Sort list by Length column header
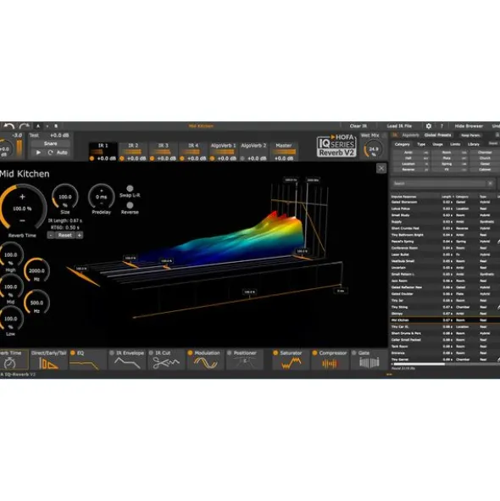The height and width of the screenshot is (501, 500). pos(446,197)
